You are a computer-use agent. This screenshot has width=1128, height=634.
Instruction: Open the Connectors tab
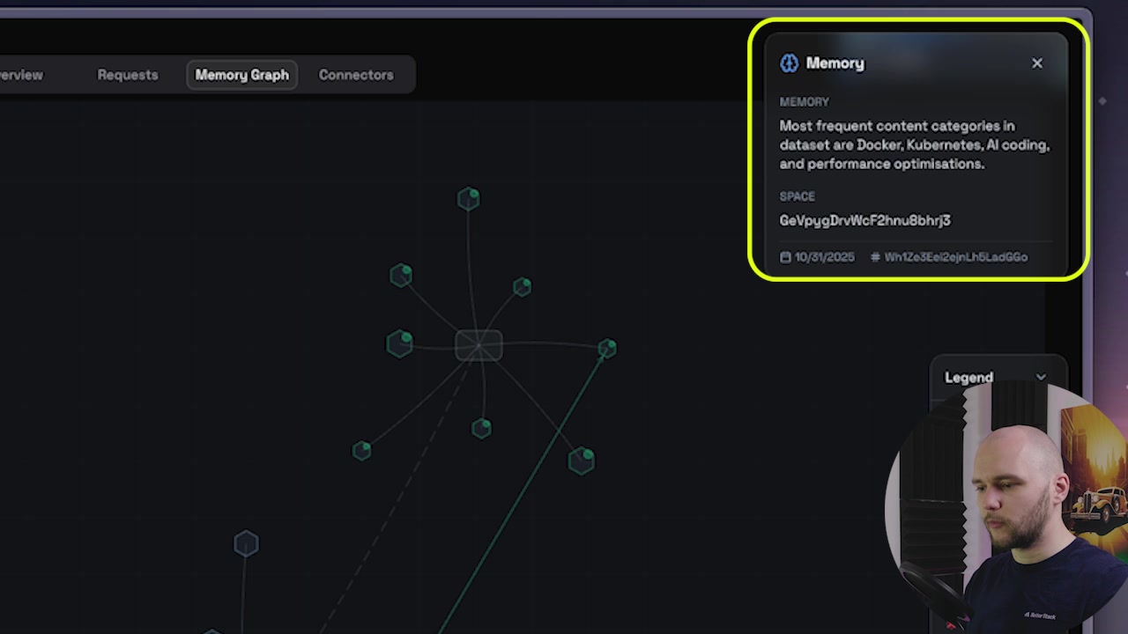pos(356,75)
